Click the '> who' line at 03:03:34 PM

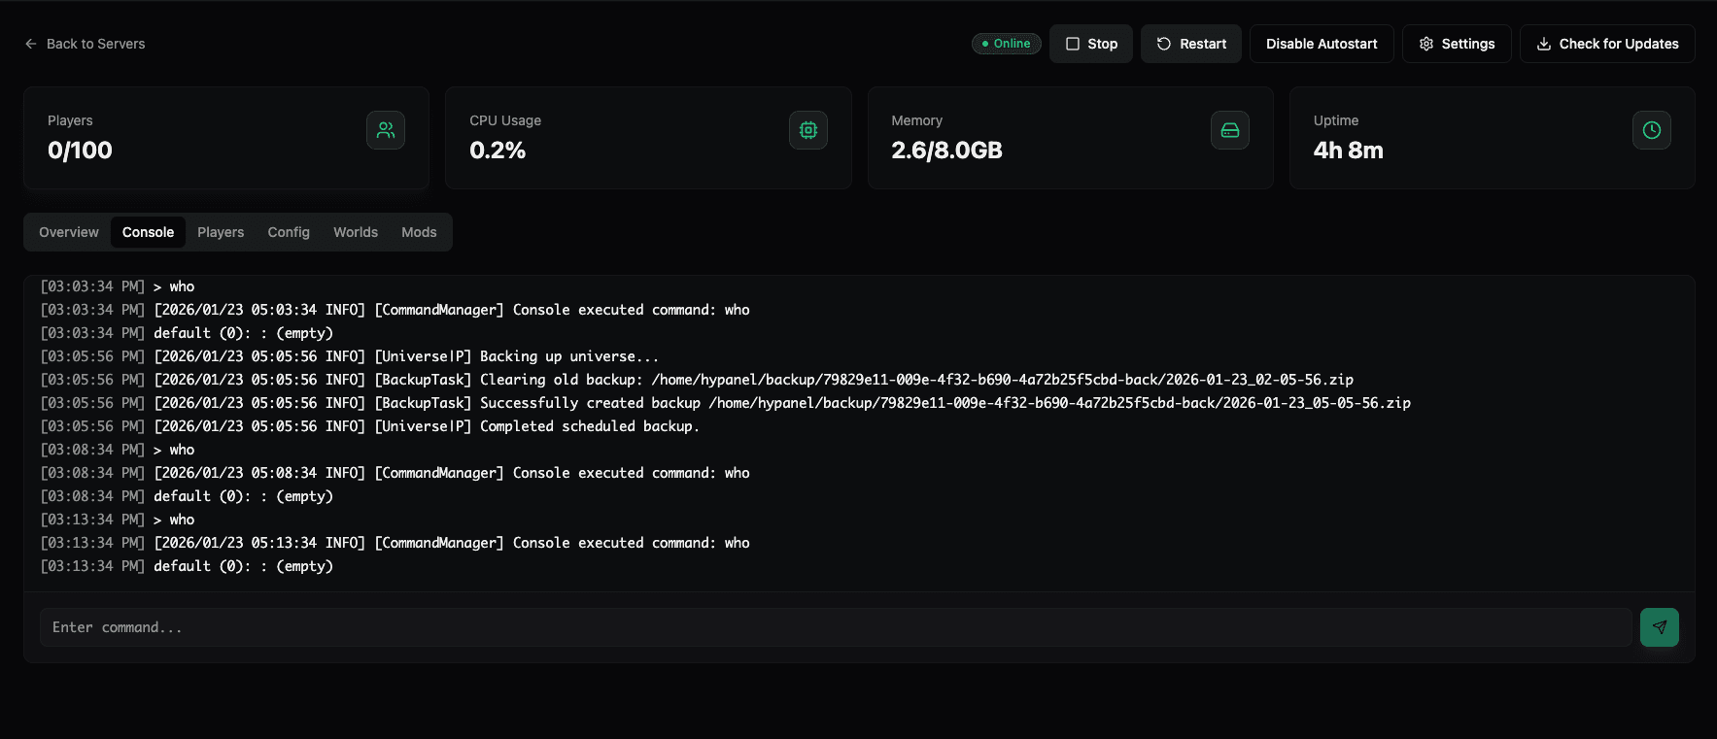[118, 286]
